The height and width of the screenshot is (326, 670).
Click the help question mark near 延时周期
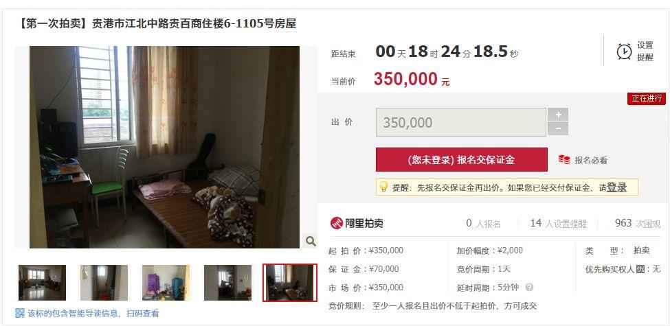529,288
